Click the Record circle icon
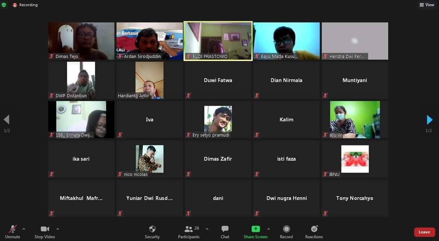The height and width of the screenshot is (241, 439). coord(286,229)
